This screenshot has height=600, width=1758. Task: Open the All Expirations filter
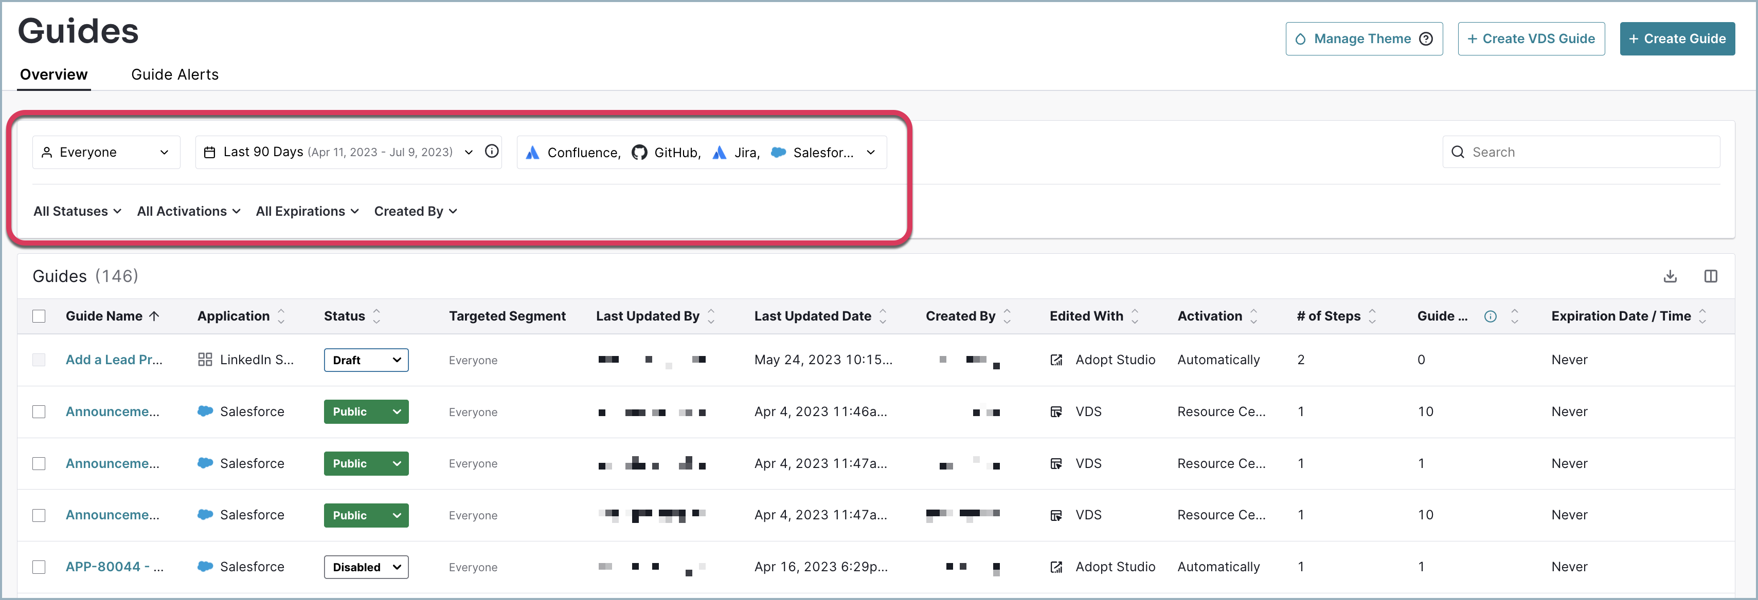pos(307,211)
